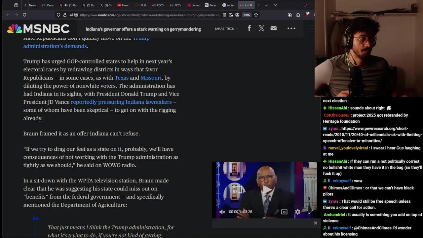Screen dimensions: 423x238
Task: Click HissanAbi's name on 'sounds about right'
Action: 337,108
